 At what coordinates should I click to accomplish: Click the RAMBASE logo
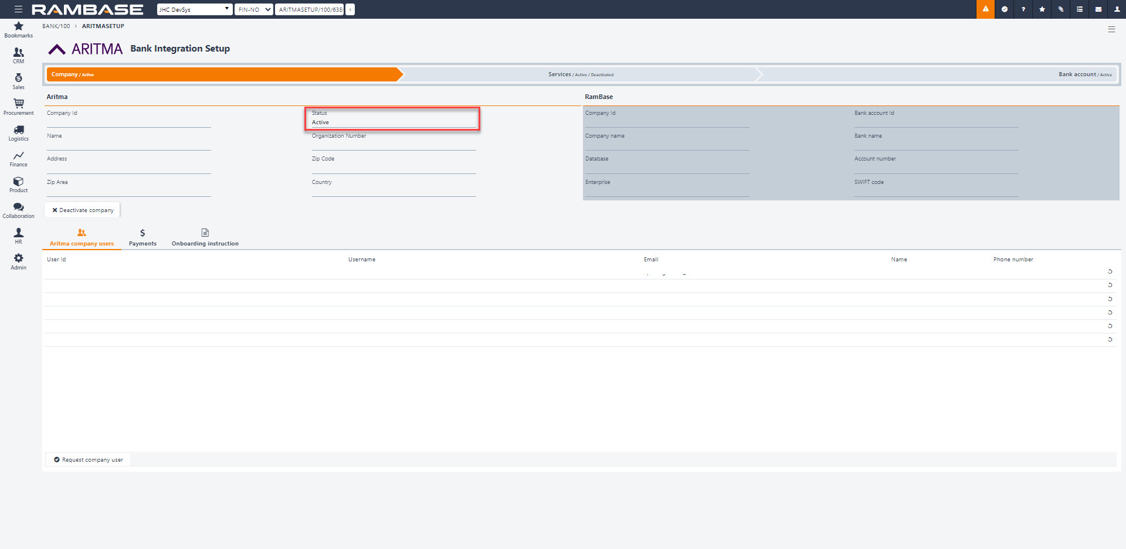87,9
